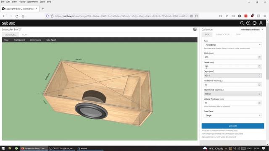The image size is (269, 151).
Task: Switch to the PLAN tab
Action: pyautogui.click(x=25, y=34)
